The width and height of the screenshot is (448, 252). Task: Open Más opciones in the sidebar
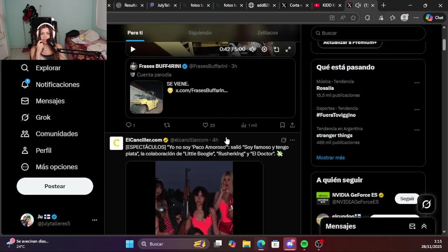[x=49, y=167]
